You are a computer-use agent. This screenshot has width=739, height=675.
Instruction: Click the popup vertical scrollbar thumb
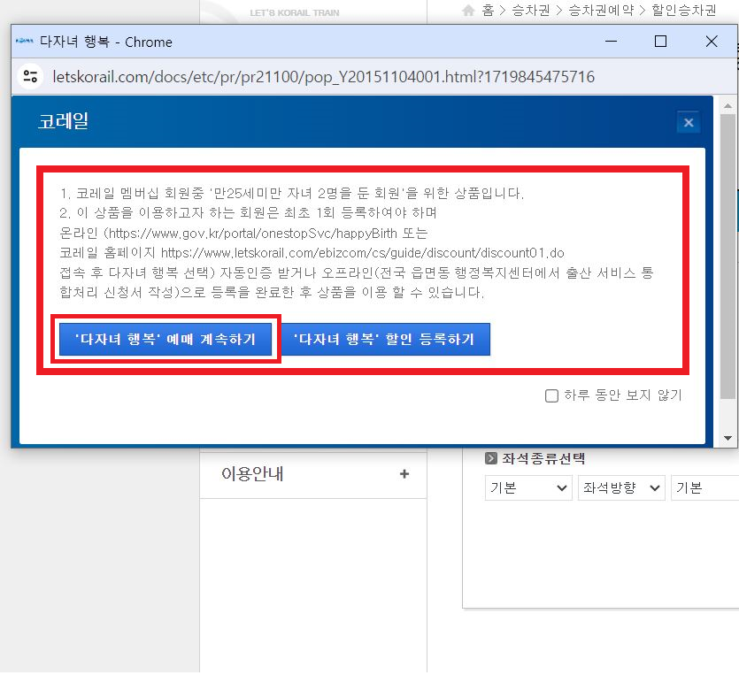(727, 257)
